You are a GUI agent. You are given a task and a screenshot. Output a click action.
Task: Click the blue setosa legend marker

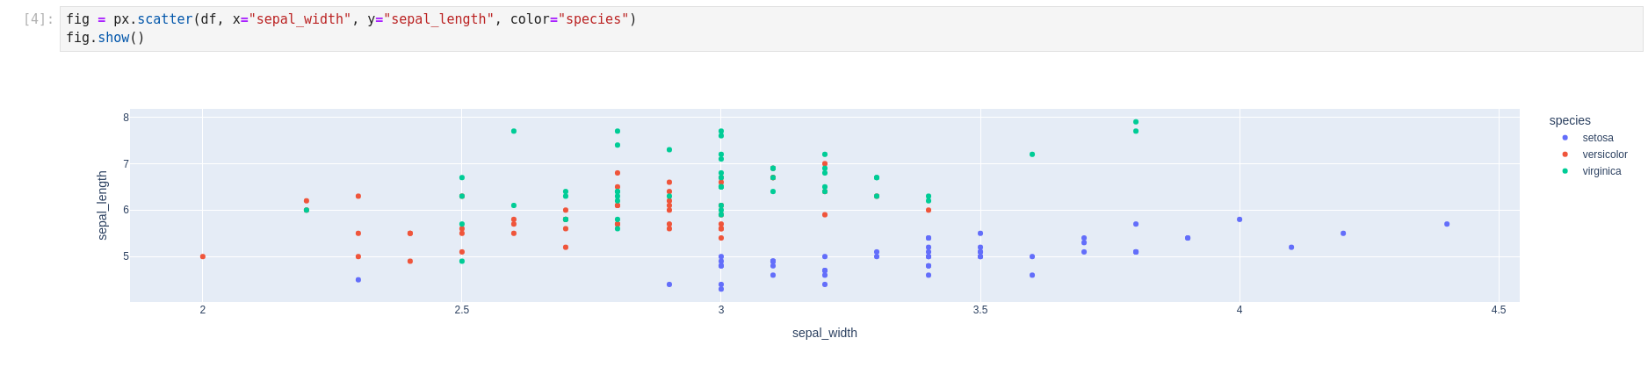(x=1565, y=138)
